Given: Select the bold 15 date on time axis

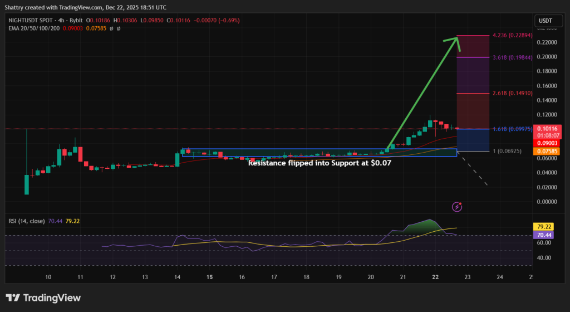Looking at the screenshot, I should point(210,277).
